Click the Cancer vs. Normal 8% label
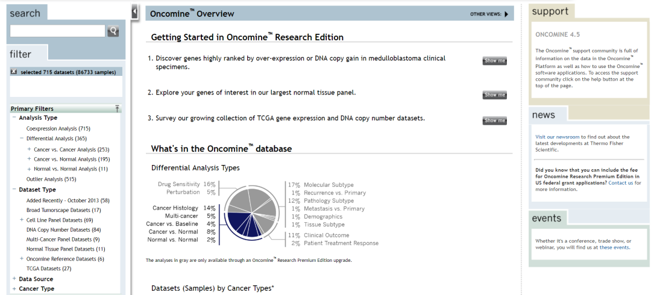 pos(182,232)
